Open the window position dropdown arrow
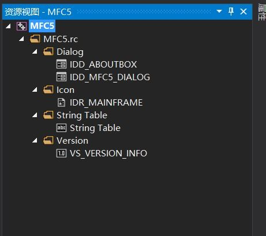This screenshot has width=266, height=236. 219,12
